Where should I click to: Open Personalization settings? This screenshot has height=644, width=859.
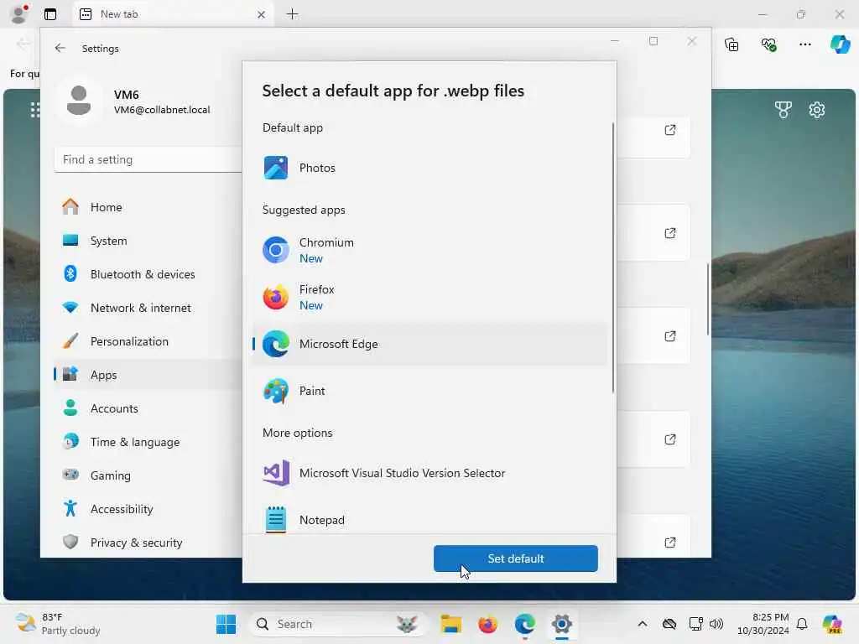(148, 341)
